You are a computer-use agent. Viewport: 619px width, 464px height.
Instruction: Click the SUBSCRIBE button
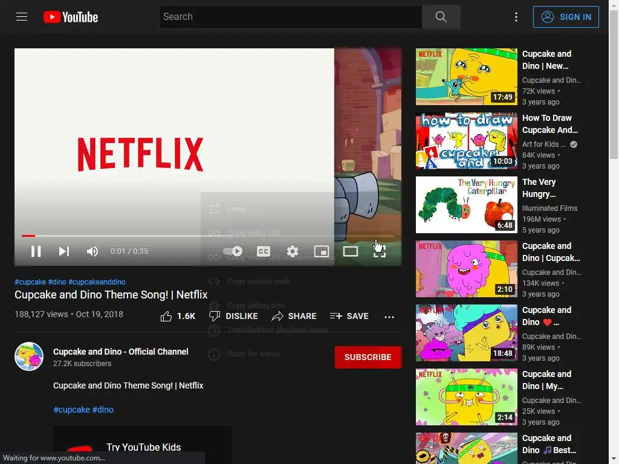(x=368, y=357)
